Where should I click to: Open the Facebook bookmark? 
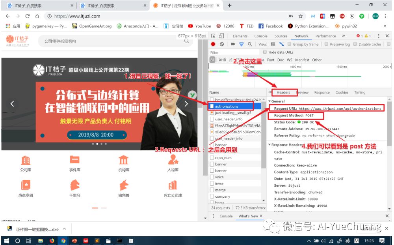point(271,26)
